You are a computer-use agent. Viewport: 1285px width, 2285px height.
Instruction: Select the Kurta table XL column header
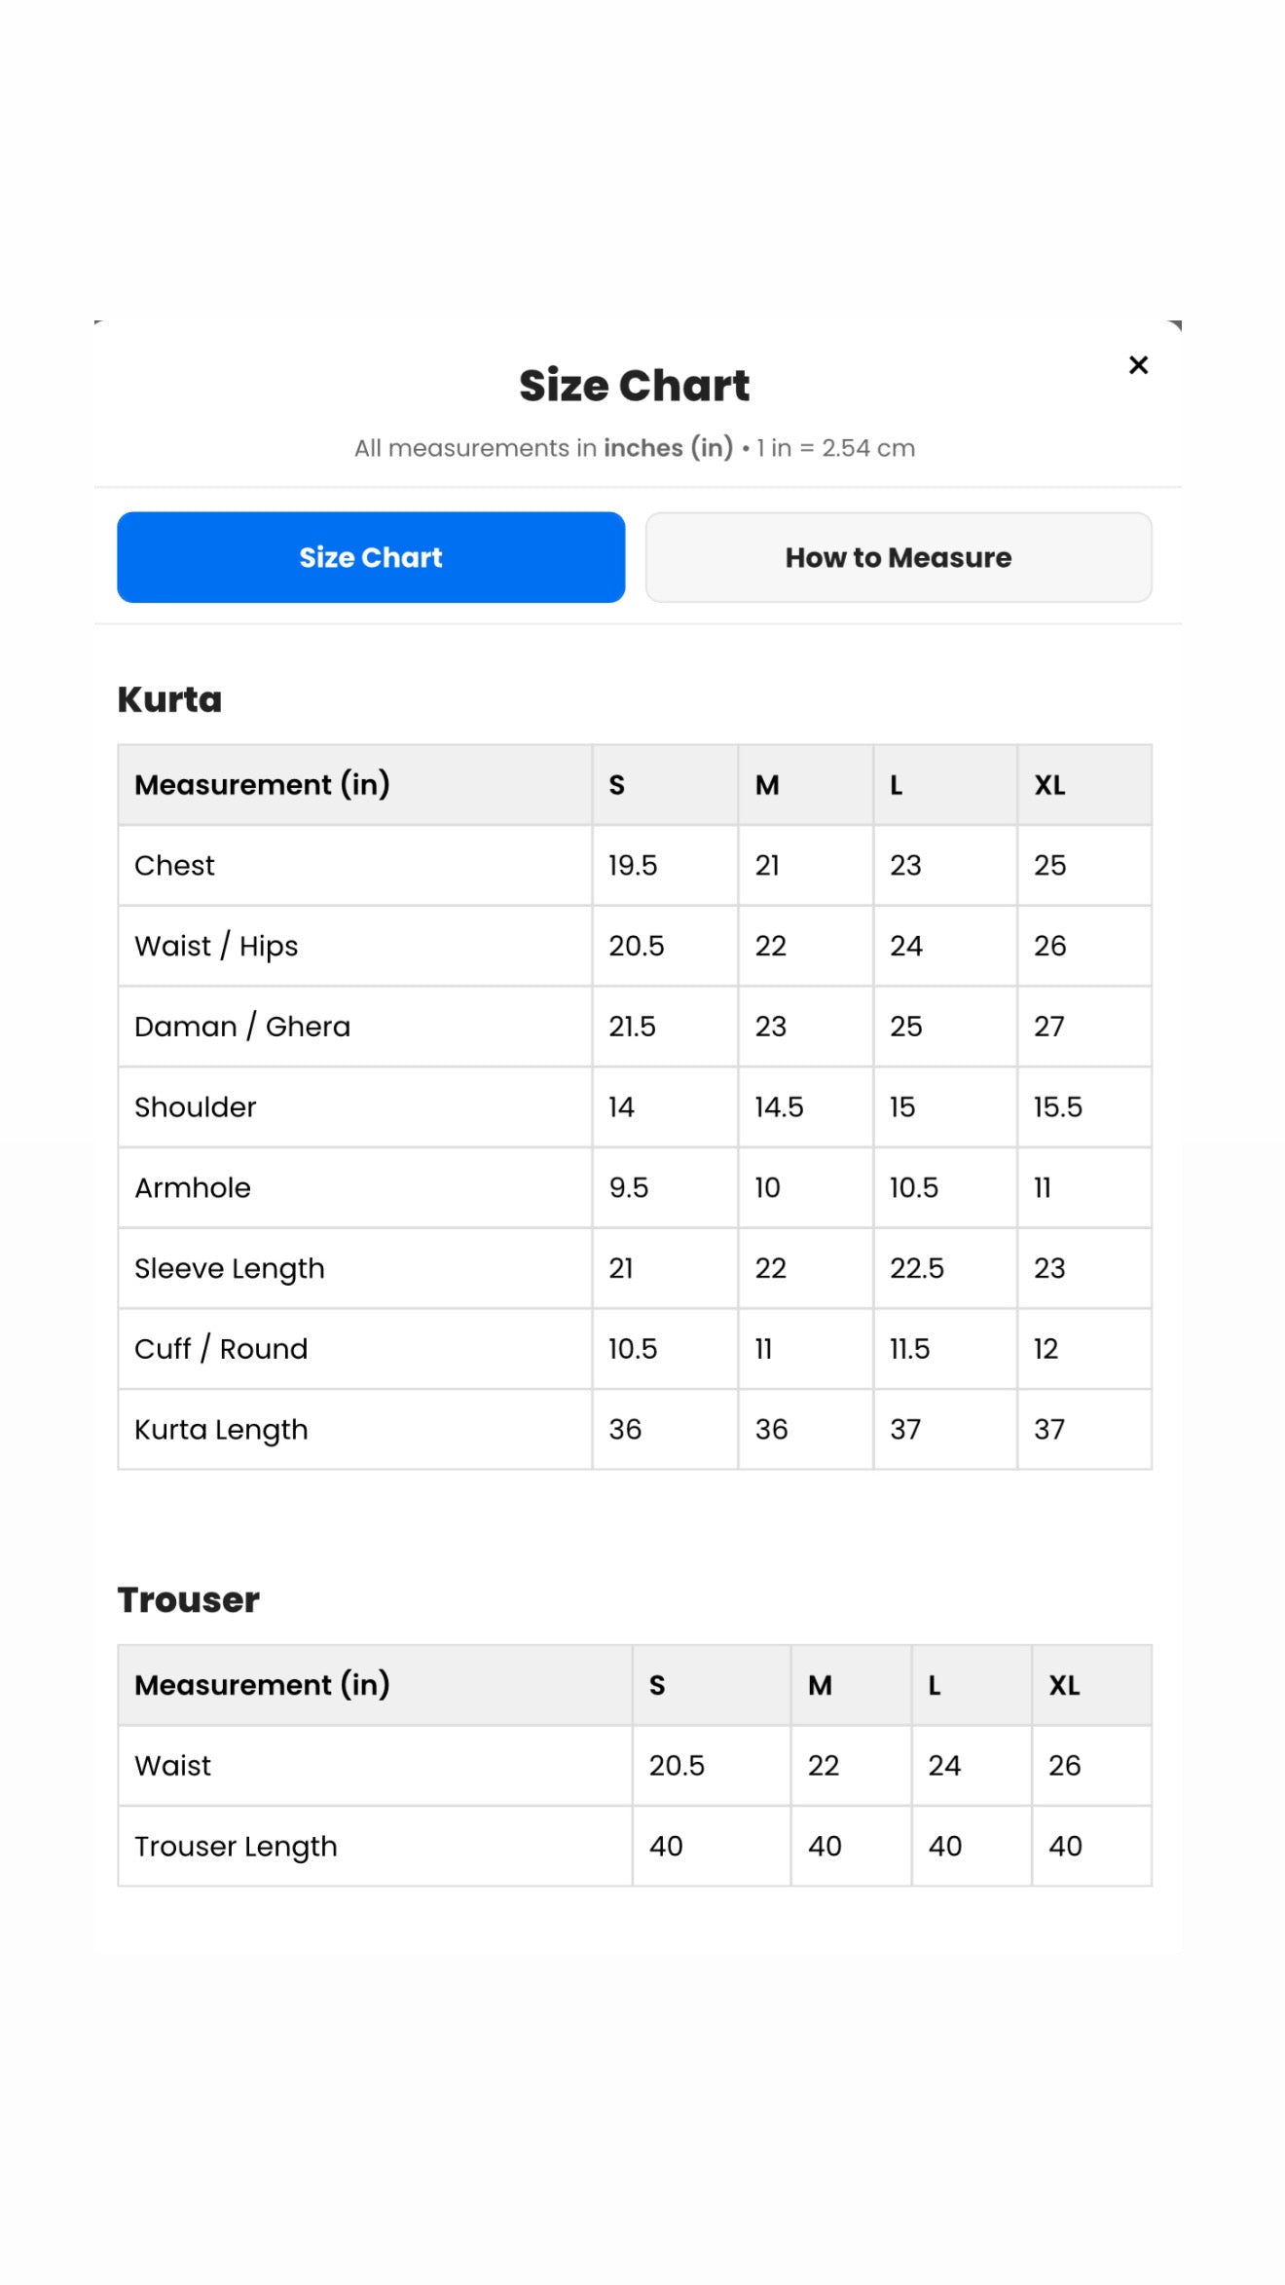[x=1049, y=785]
